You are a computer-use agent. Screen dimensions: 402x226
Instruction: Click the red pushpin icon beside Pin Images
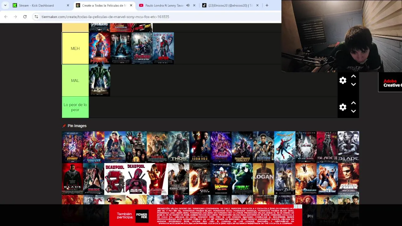tap(64, 126)
